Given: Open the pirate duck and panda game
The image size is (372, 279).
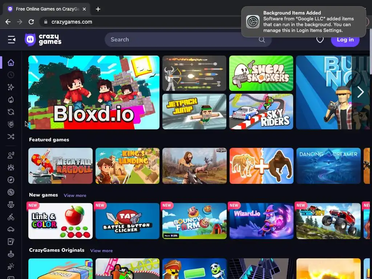Looking at the screenshot, I should click(195, 269).
